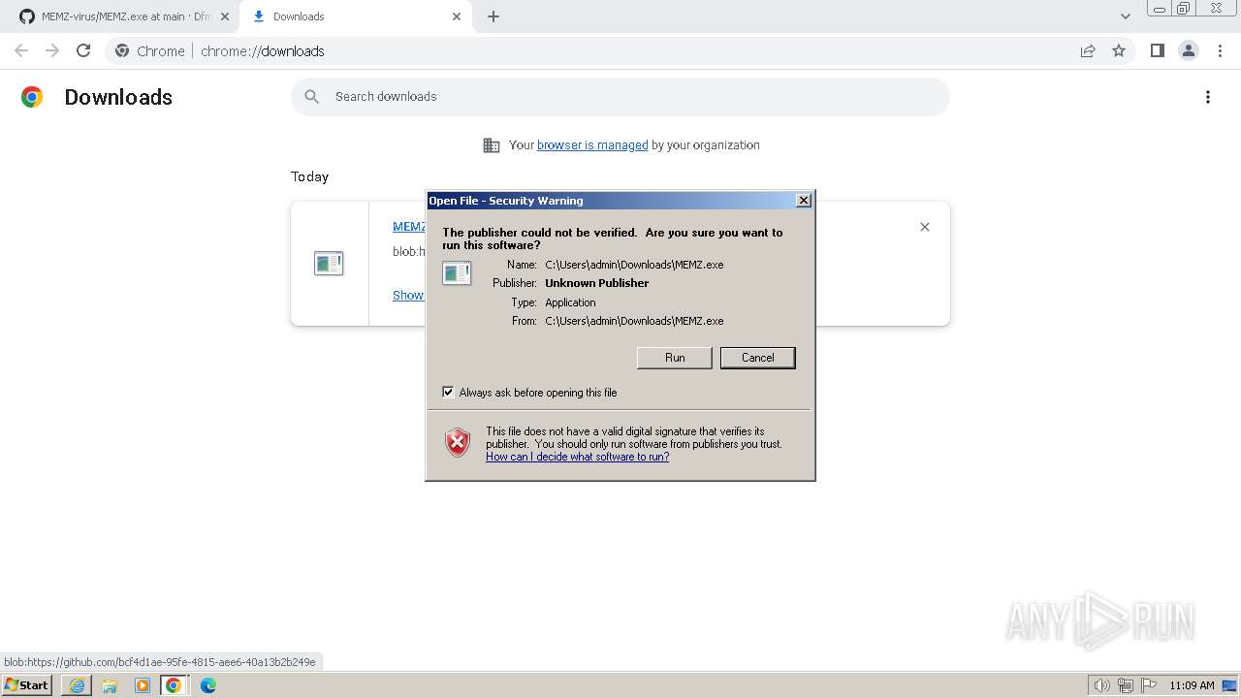The height and width of the screenshot is (698, 1241).
Task: Click Run in the Security Warning dialog
Action: pyautogui.click(x=675, y=358)
